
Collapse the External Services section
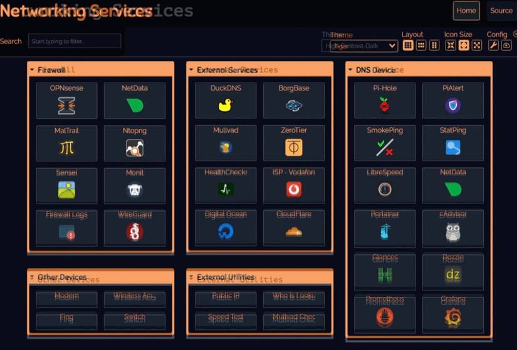coord(260,69)
